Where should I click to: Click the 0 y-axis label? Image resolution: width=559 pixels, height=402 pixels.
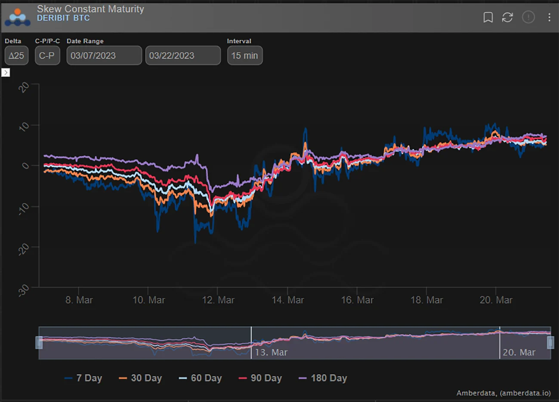point(25,166)
